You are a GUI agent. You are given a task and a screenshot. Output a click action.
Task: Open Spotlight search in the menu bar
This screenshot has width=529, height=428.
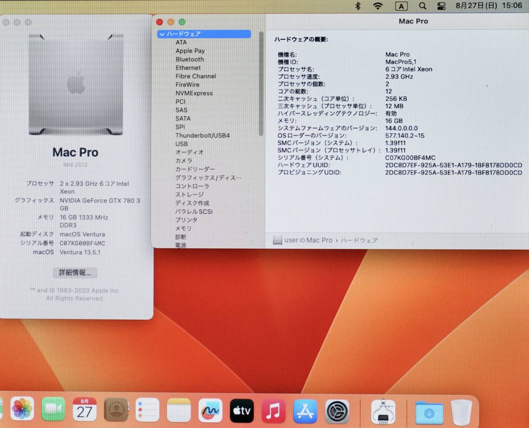423,6
